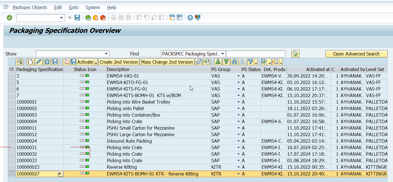Click Mass Change 2nd Version button
Image resolution: width=393 pixels, height=182 pixels.
167,62
